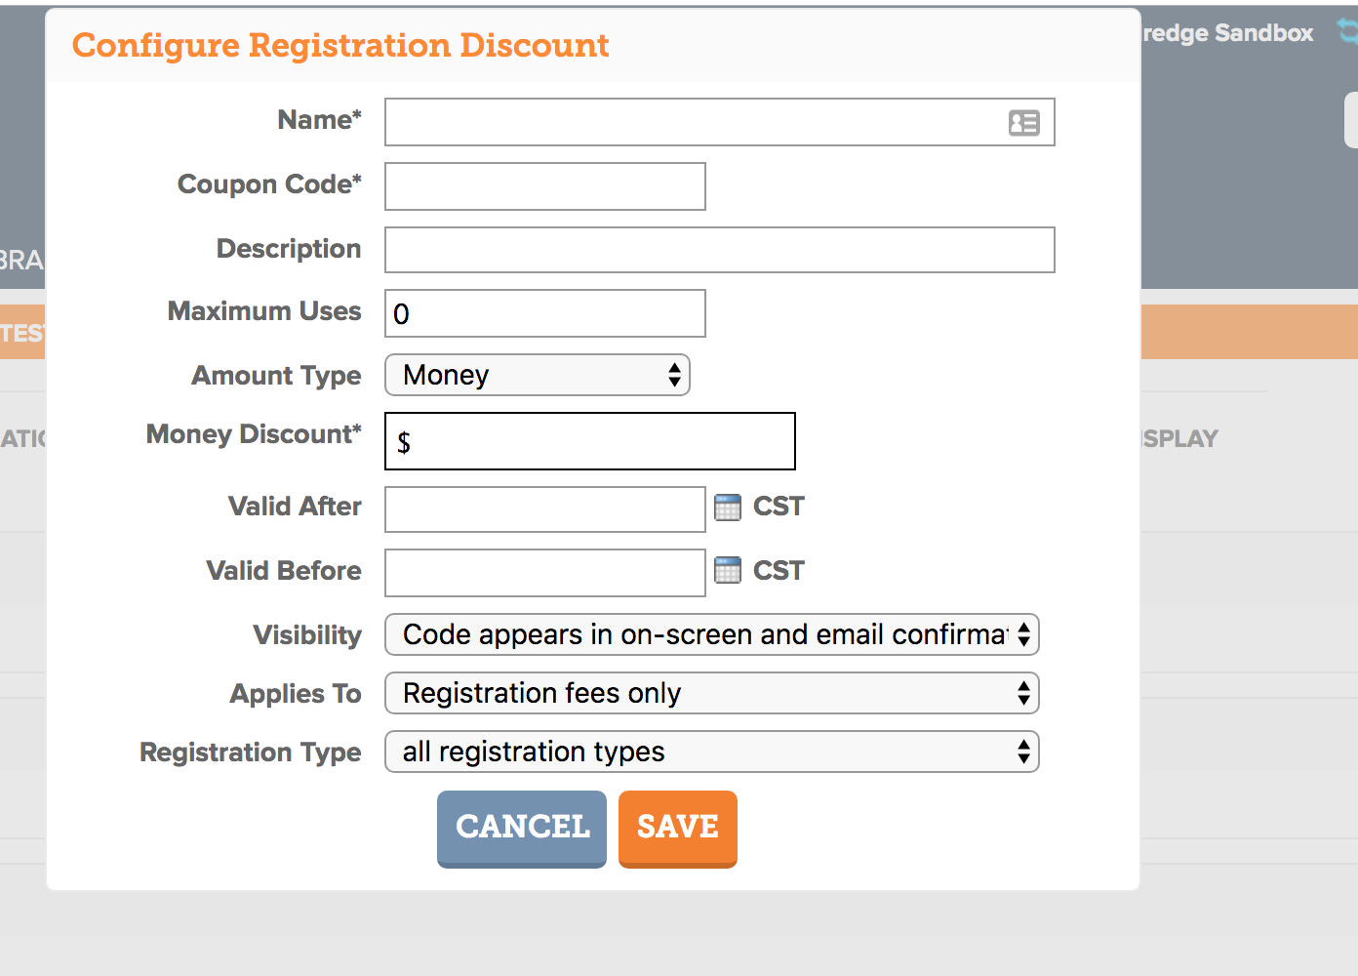Focus the Money Discount dollar field
Screen dimensions: 1358x976
[590, 441]
